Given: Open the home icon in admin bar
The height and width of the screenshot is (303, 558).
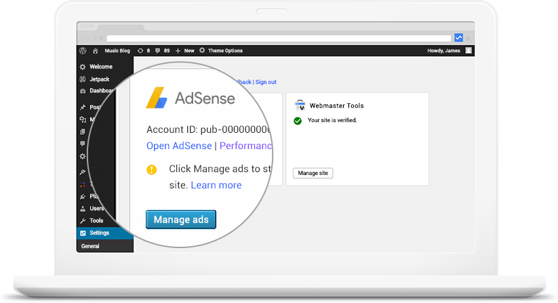Looking at the screenshot, I should coord(96,51).
